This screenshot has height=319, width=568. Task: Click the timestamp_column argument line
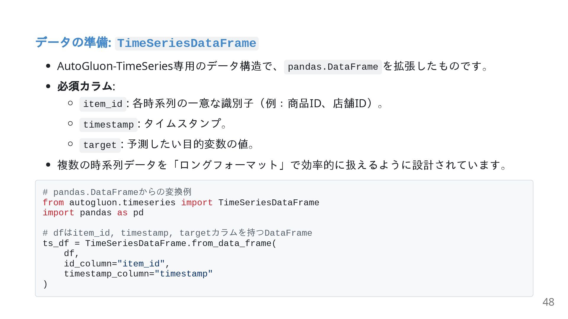[x=138, y=274]
